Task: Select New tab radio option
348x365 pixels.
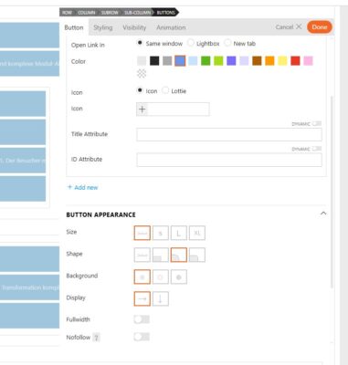Action: (x=227, y=43)
